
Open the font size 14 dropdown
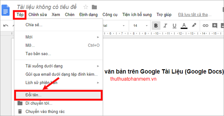click(140, 26)
